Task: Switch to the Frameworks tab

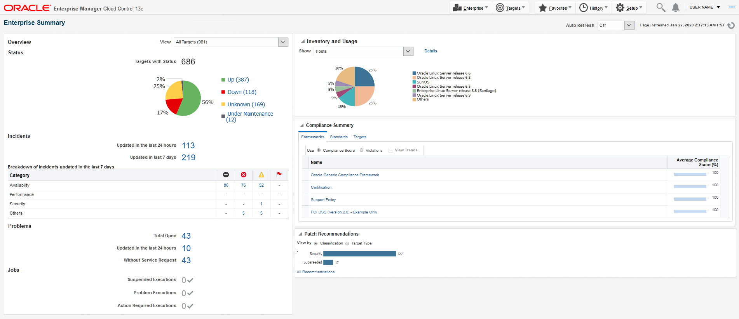Action: 313,137
